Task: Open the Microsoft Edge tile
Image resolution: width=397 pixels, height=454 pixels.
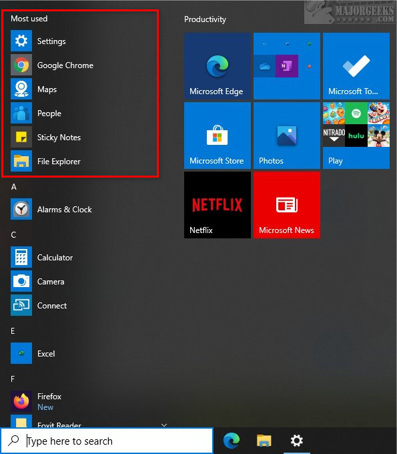Action: click(x=218, y=66)
